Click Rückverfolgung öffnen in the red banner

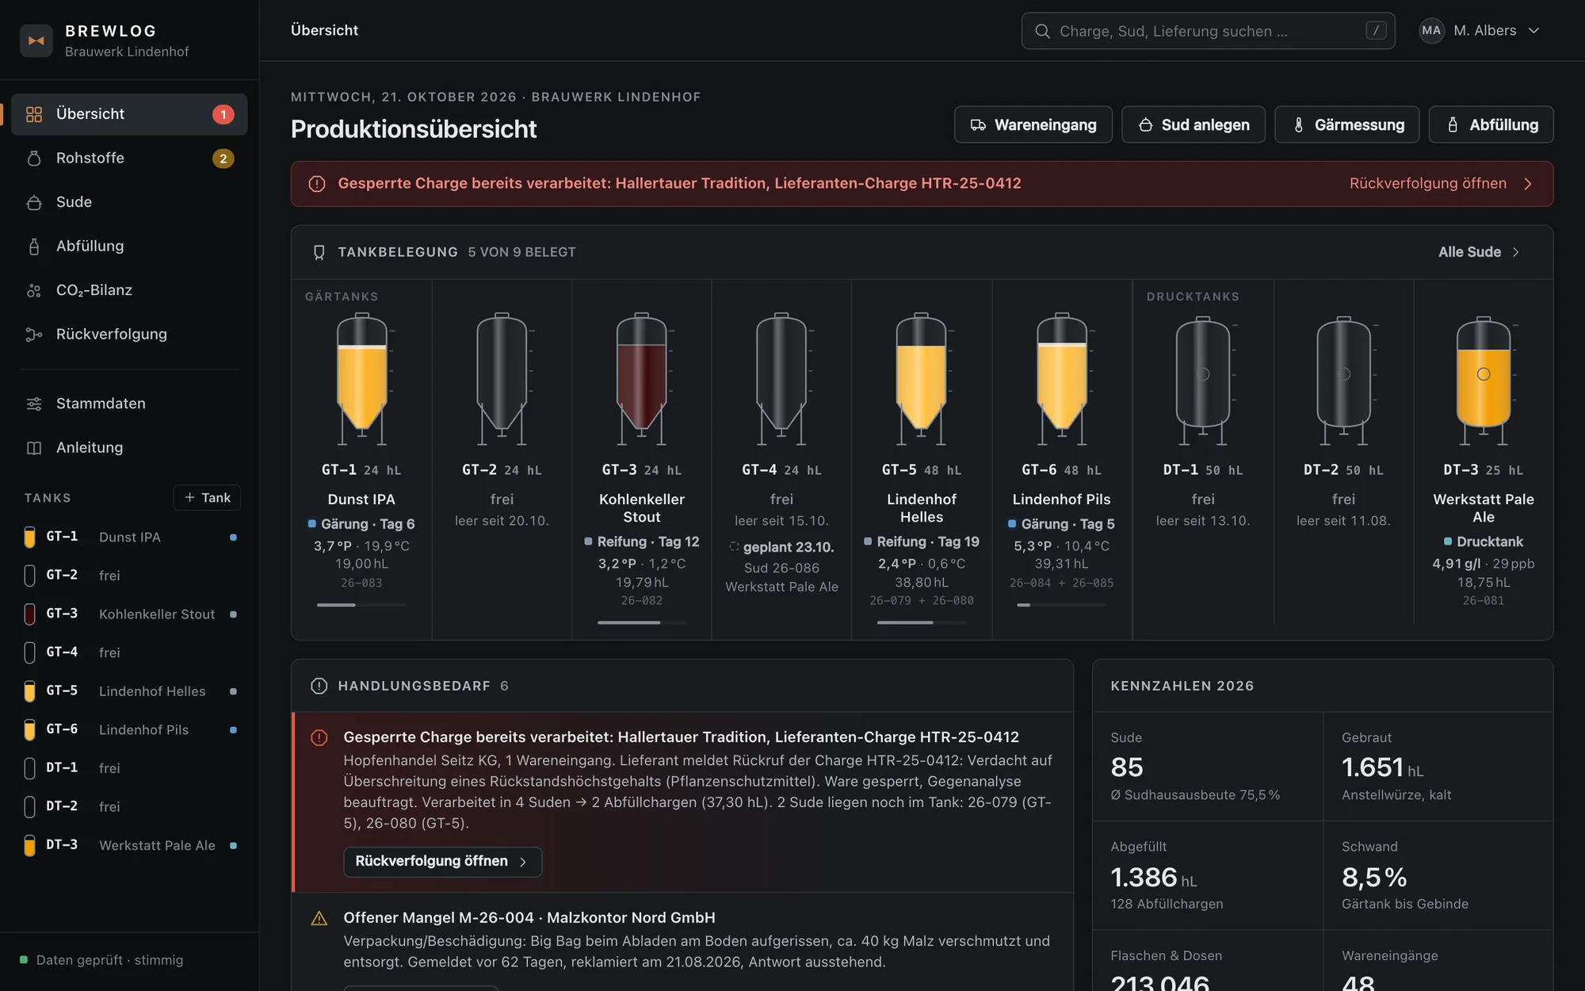(x=1441, y=183)
